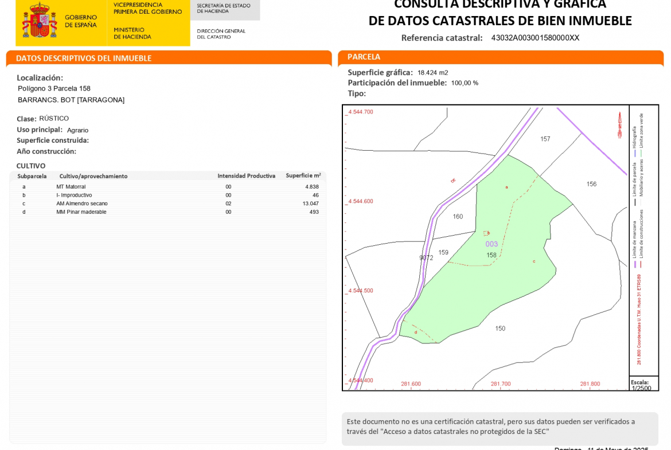Image resolution: width=671 pixels, height=450 pixels.
Task: Click the red 'a' subparcel label on map
Action: [x=506, y=187]
